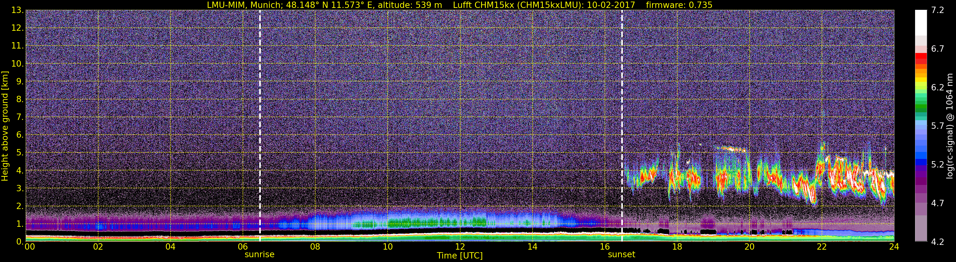
Task: Click the colorbar value '4.7'
Action: [x=938, y=203]
